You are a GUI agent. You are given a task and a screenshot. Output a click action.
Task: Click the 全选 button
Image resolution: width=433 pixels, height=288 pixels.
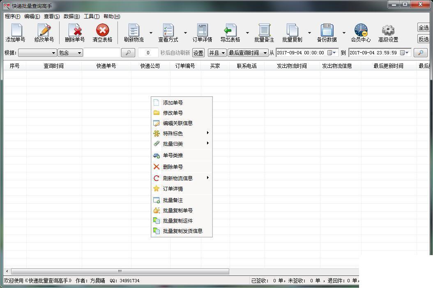coord(424,28)
